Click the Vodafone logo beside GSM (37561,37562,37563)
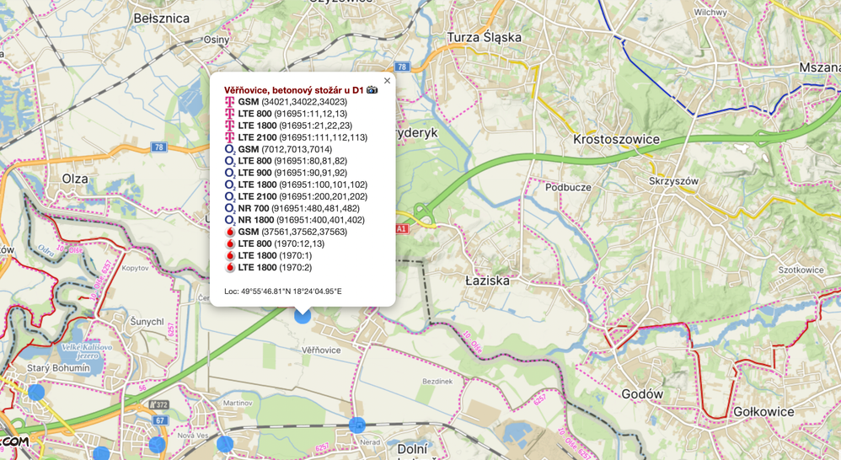Image resolution: width=841 pixels, height=460 pixels. [x=230, y=233]
